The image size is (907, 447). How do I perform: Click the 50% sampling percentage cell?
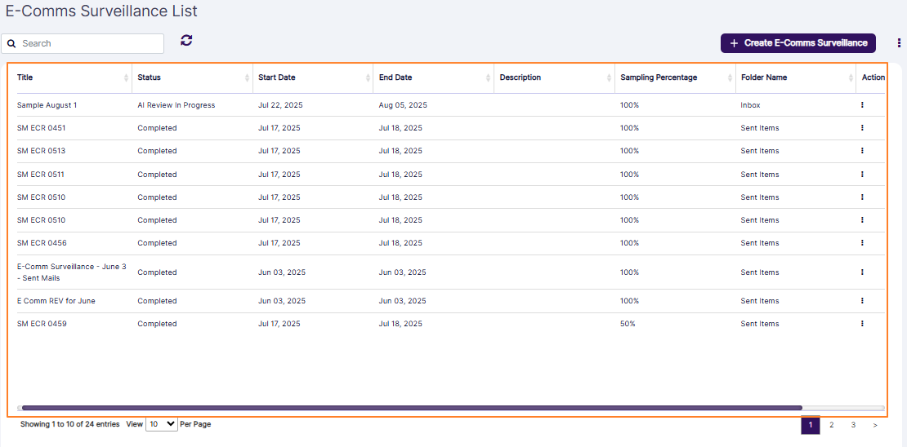628,324
